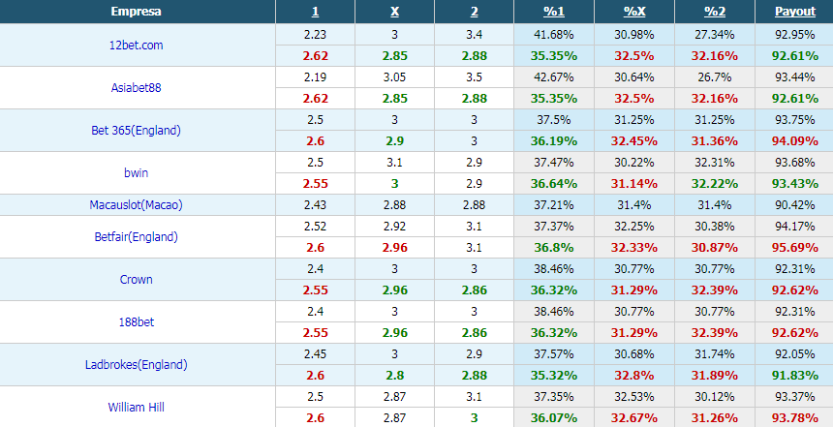Select the red 30.87% cell for Betfair
The height and width of the screenshot is (427, 833).
click(x=715, y=248)
